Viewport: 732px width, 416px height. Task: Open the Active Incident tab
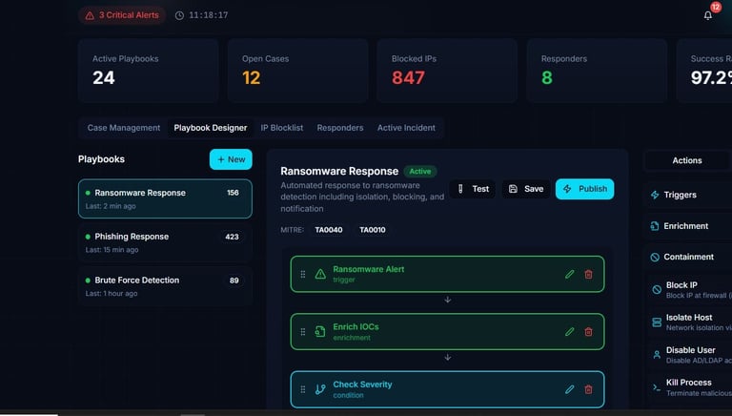(x=406, y=128)
